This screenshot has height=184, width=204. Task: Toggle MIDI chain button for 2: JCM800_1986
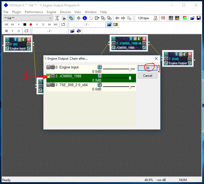pos(53,76)
